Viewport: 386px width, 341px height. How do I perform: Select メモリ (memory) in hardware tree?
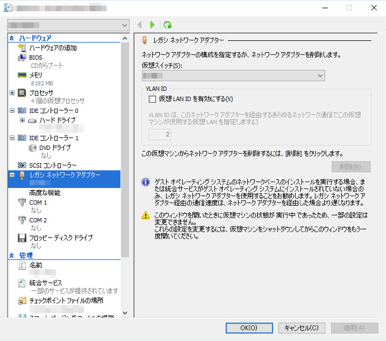tap(35, 75)
